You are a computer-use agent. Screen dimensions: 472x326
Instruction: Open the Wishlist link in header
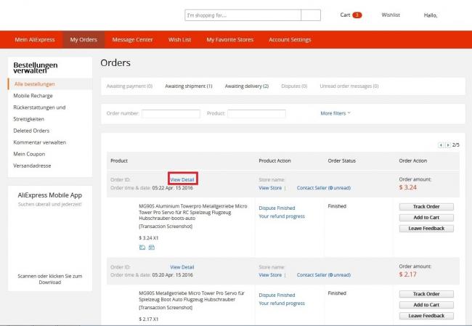pyautogui.click(x=391, y=15)
